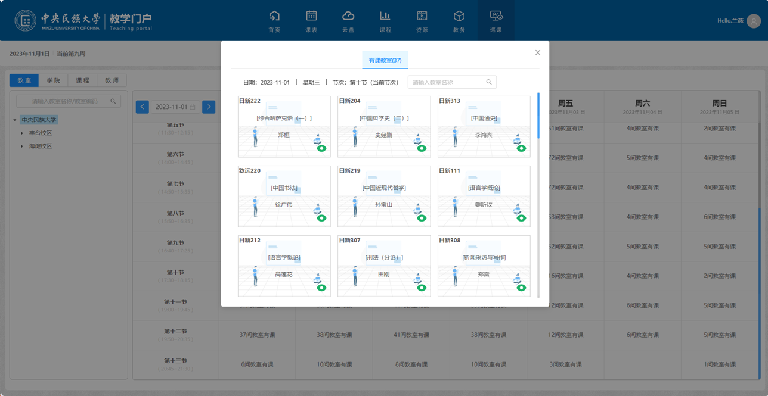
Task: Open the 云盘 cloud drive icon
Action: [x=348, y=16]
